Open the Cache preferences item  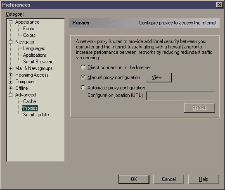30,101
